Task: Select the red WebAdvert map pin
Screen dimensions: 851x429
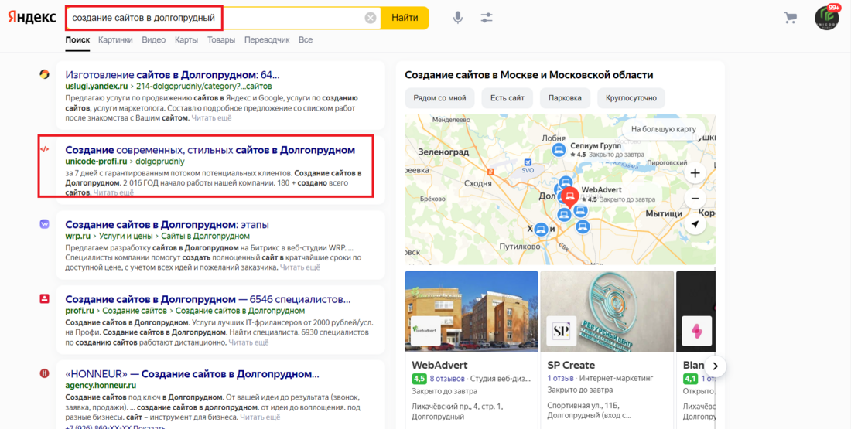Action: point(569,198)
